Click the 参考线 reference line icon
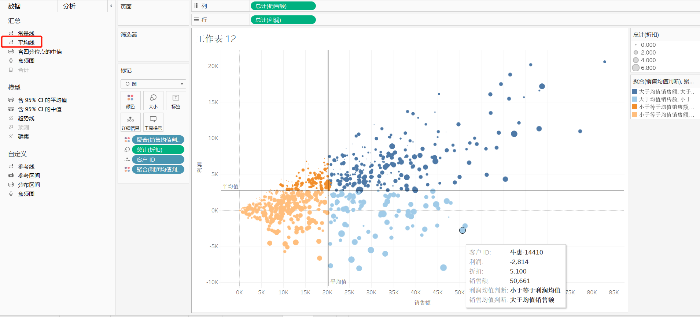 pos(11,166)
